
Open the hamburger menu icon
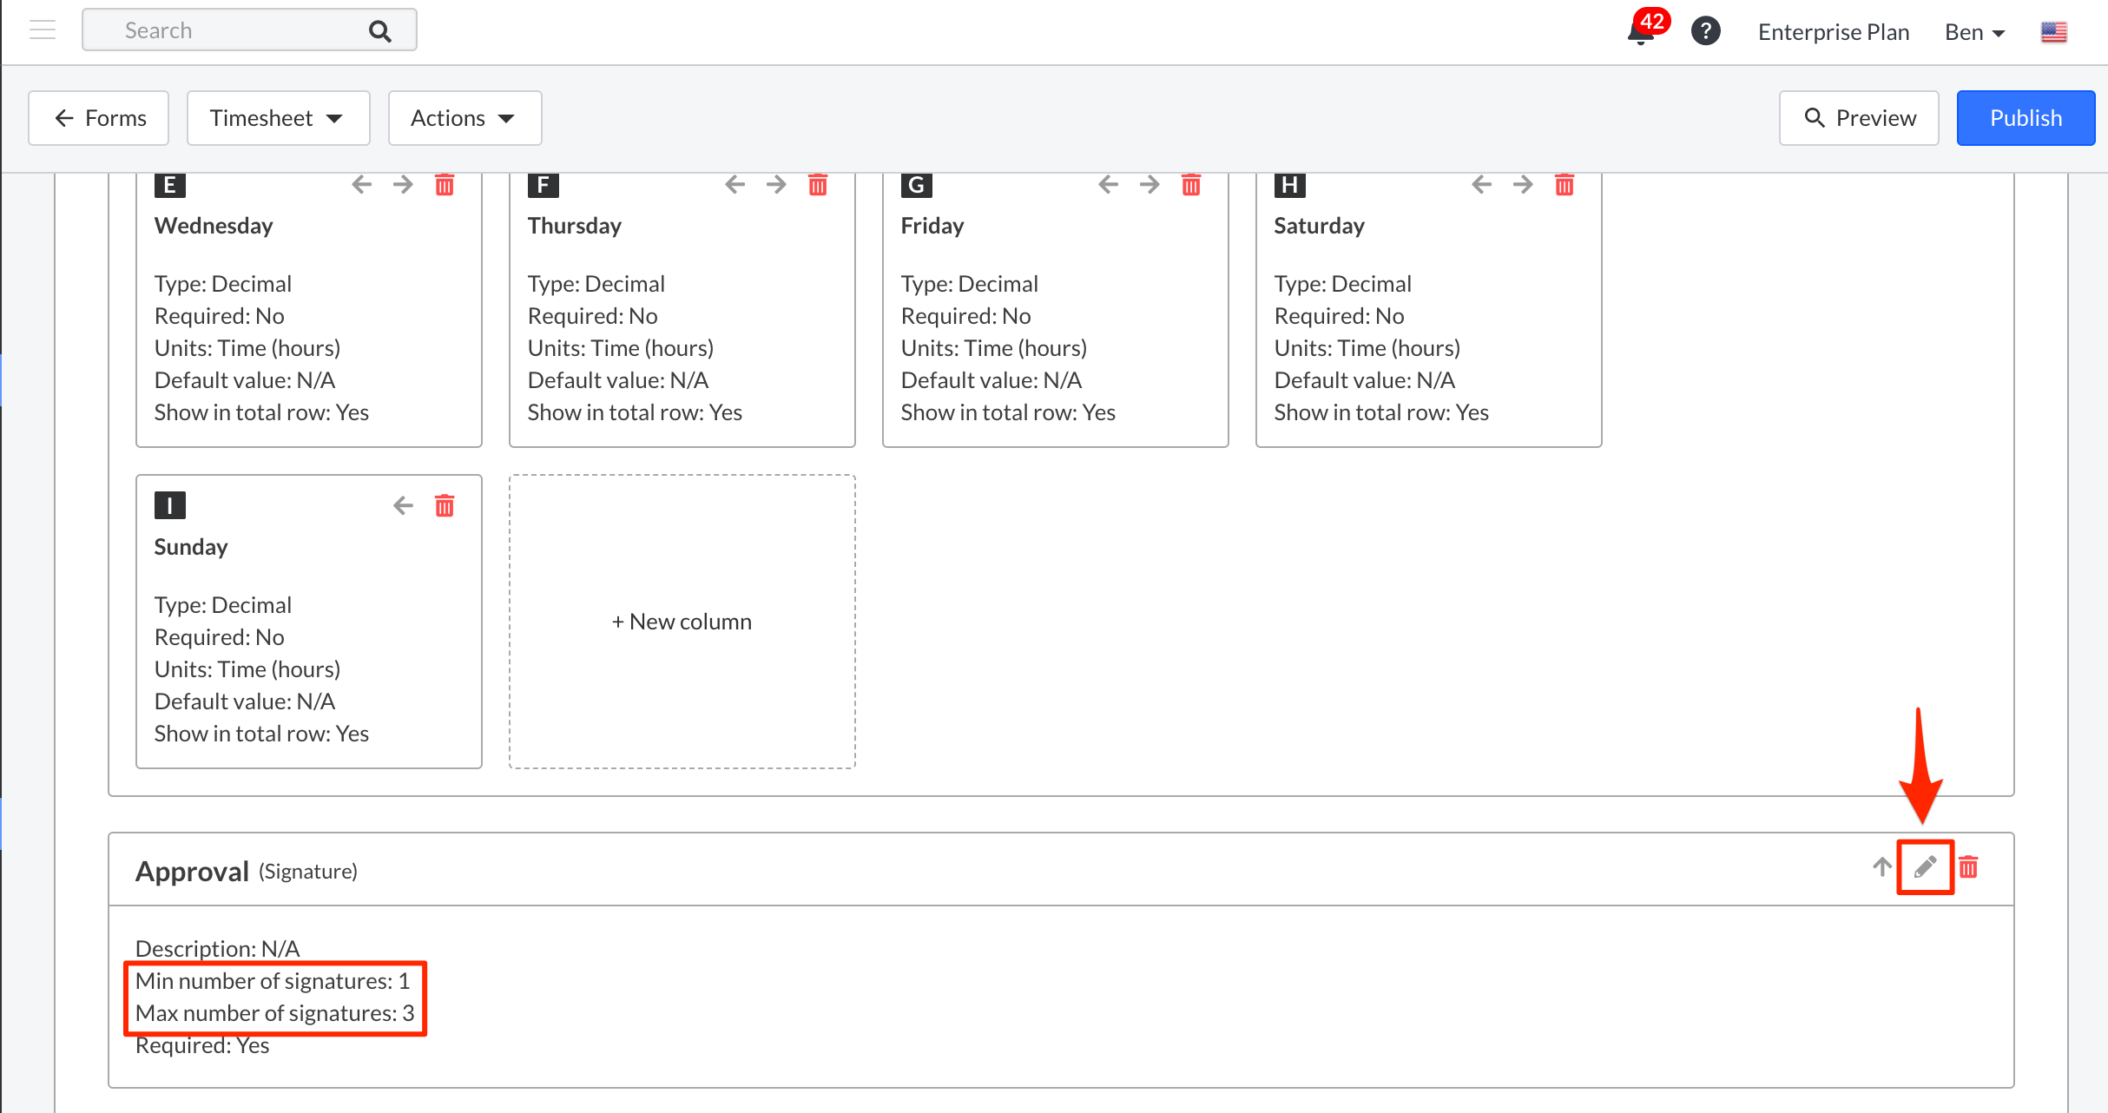point(42,30)
